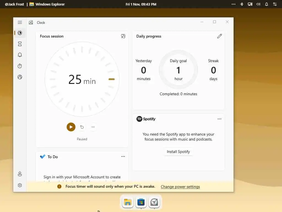Click Install Spotify button
This screenshot has height=212, width=282.
[x=178, y=152]
